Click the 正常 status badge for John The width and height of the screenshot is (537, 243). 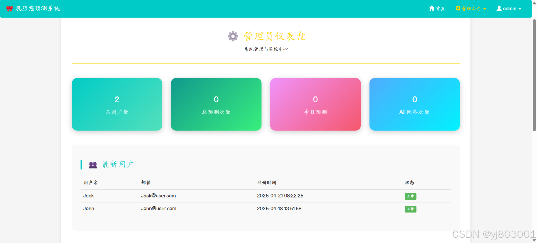[411, 209]
